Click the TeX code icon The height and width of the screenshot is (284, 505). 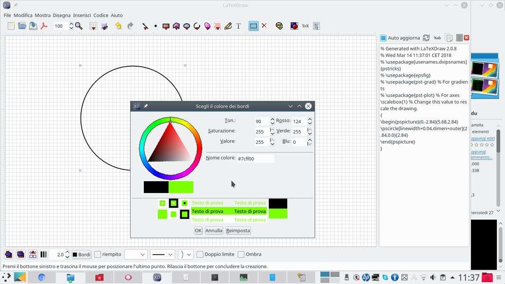click(x=305, y=26)
